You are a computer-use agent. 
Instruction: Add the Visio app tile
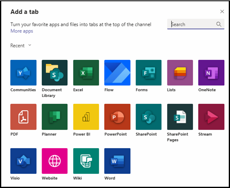pyautogui.click(x=23, y=161)
